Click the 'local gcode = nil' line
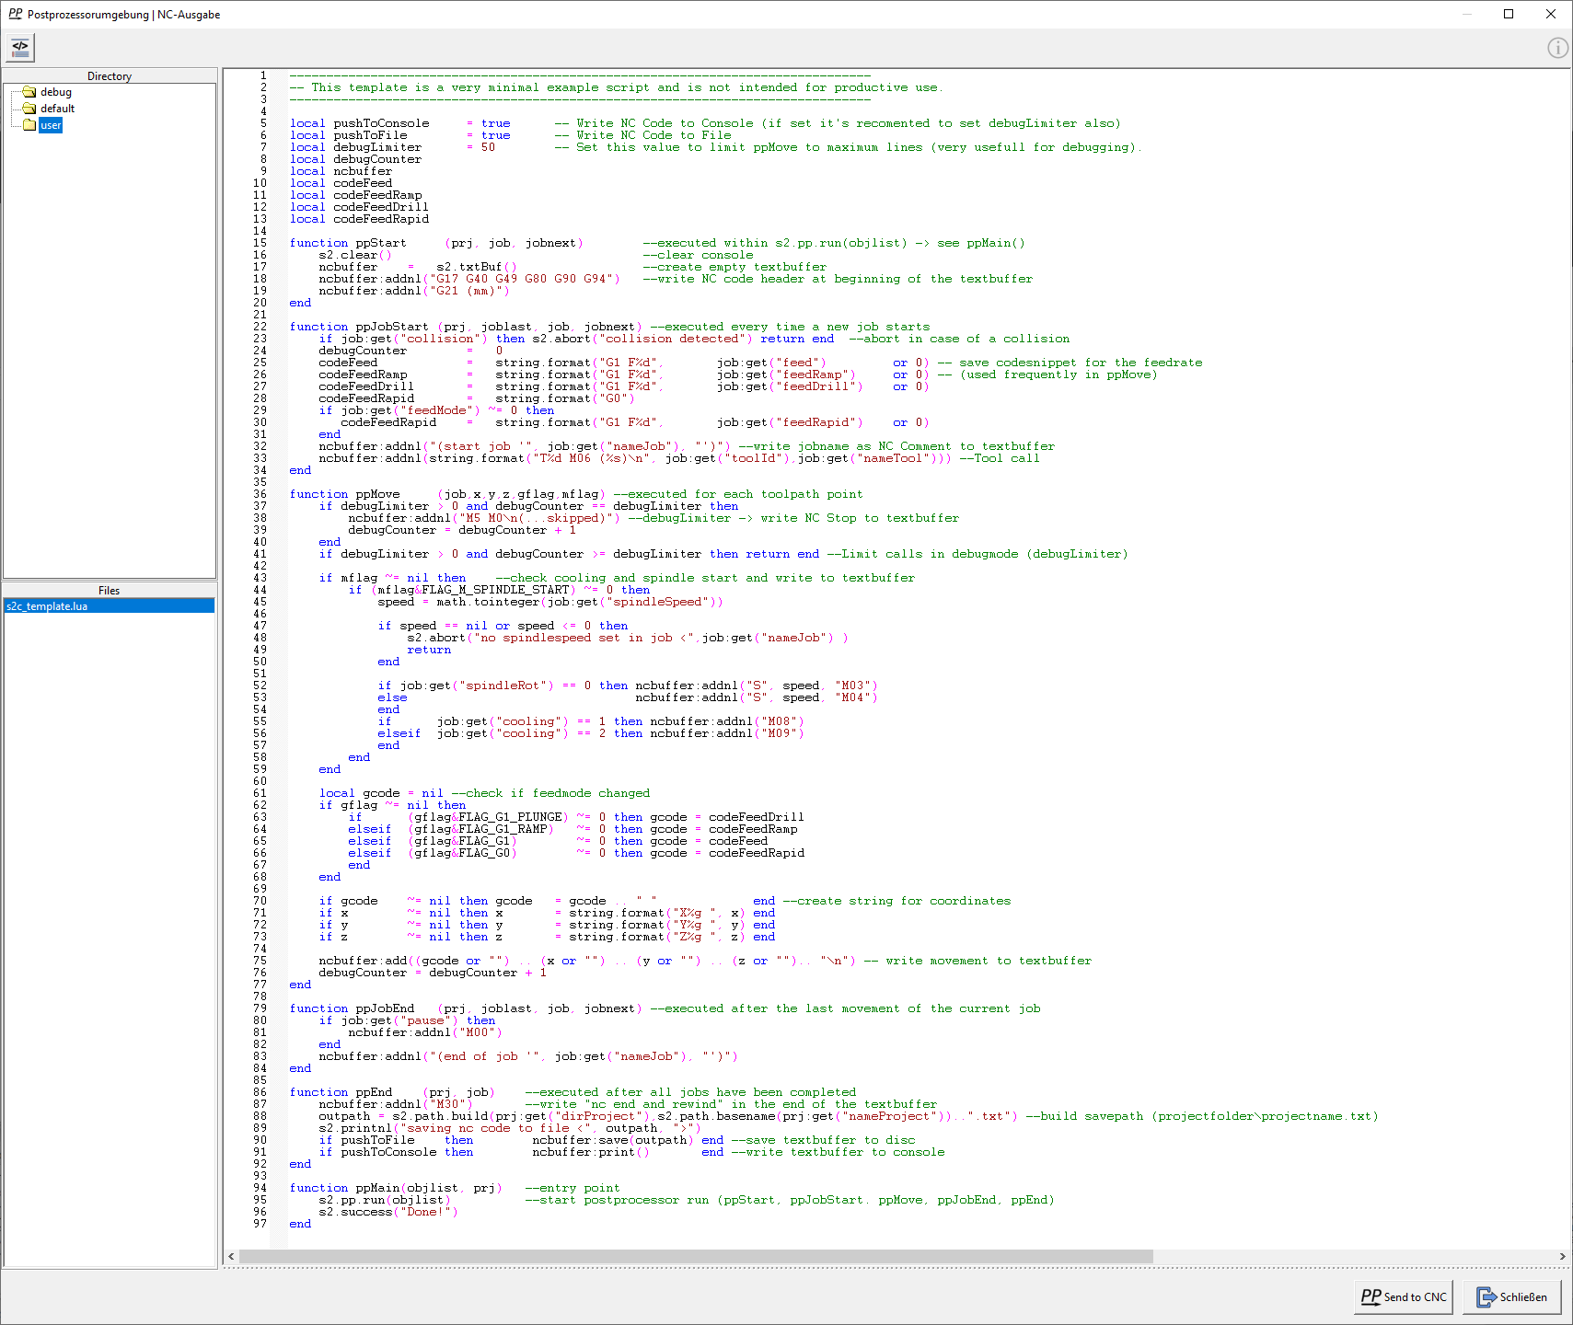Image resolution: width=1573 pixels, height=1325 pixels. click(484, 793)
